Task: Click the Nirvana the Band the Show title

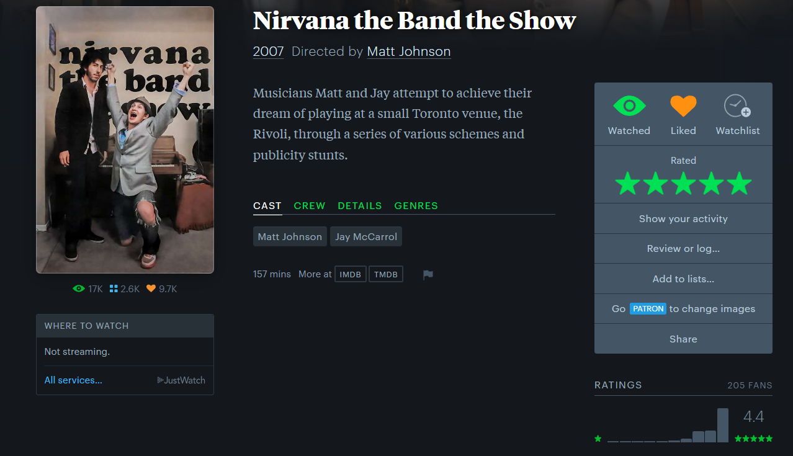Action: 414,20
